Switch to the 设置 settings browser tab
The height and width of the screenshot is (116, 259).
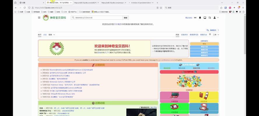[x=31, y=3]
